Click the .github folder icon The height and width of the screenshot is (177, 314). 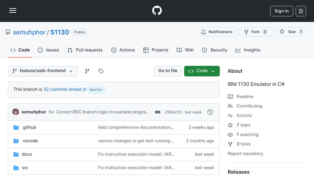tap(16, 128)
